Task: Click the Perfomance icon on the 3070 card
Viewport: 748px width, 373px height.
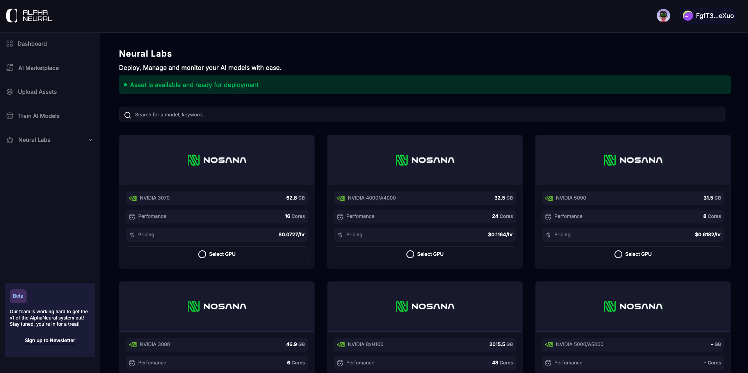Action: point(132,217)
